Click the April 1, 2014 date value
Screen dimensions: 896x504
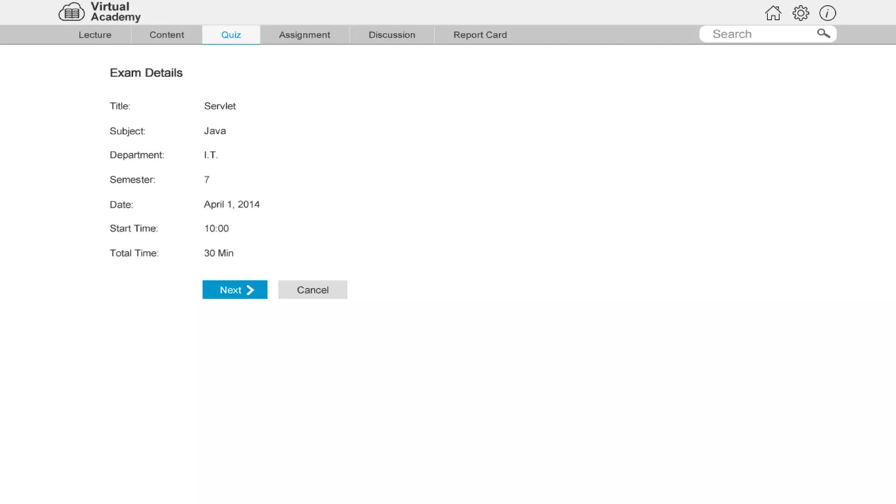(x=231, y=204)
